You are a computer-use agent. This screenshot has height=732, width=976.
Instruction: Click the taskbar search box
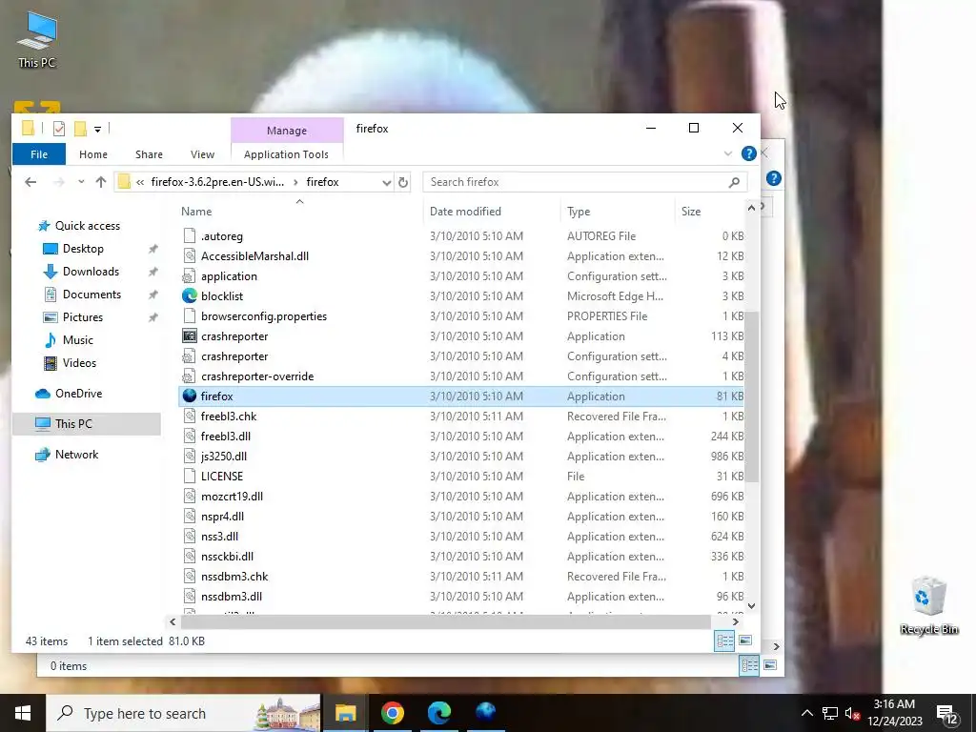184,713
